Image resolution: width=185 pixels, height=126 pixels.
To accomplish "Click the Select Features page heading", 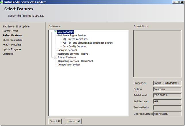I will point(19,9).
